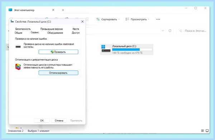Minimize the Explorer window
The height and width of the screenshot is (140, 215).
click(x=186, y=8)
